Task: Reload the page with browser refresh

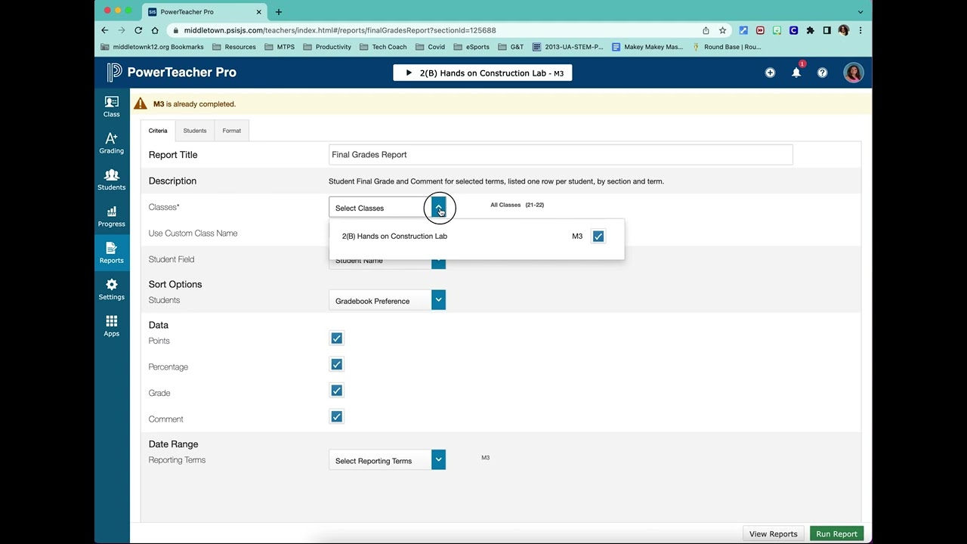Action: click(x=138, y=30)
